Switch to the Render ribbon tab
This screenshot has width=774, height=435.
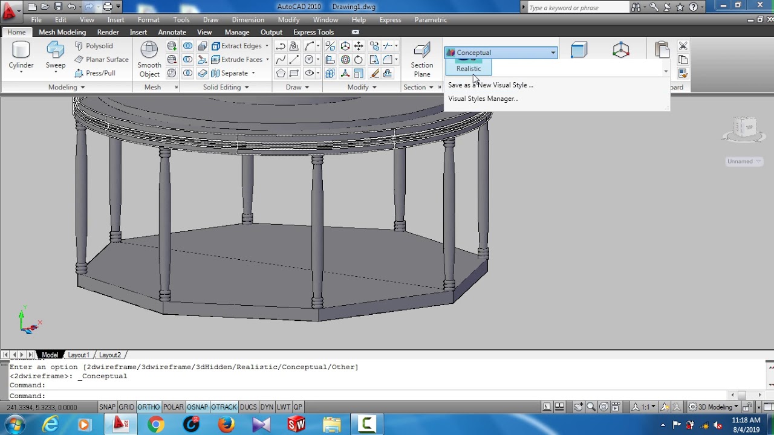tap(108, 32)
